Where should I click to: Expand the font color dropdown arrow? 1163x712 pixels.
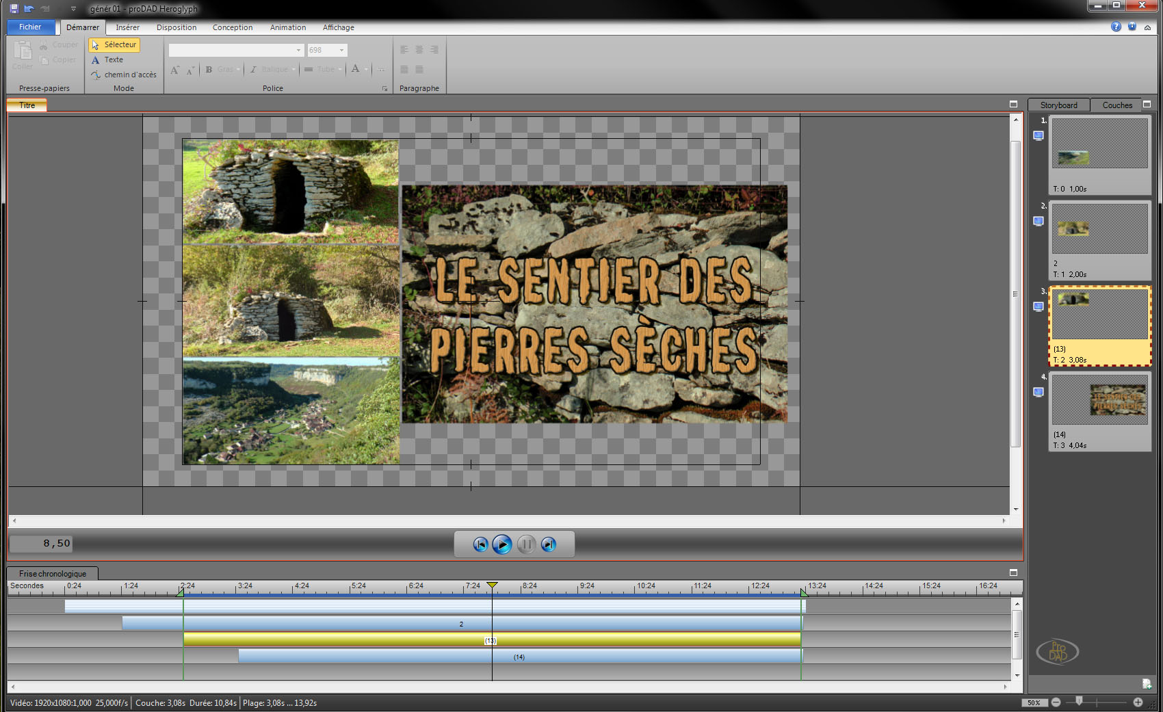[366, 69]
